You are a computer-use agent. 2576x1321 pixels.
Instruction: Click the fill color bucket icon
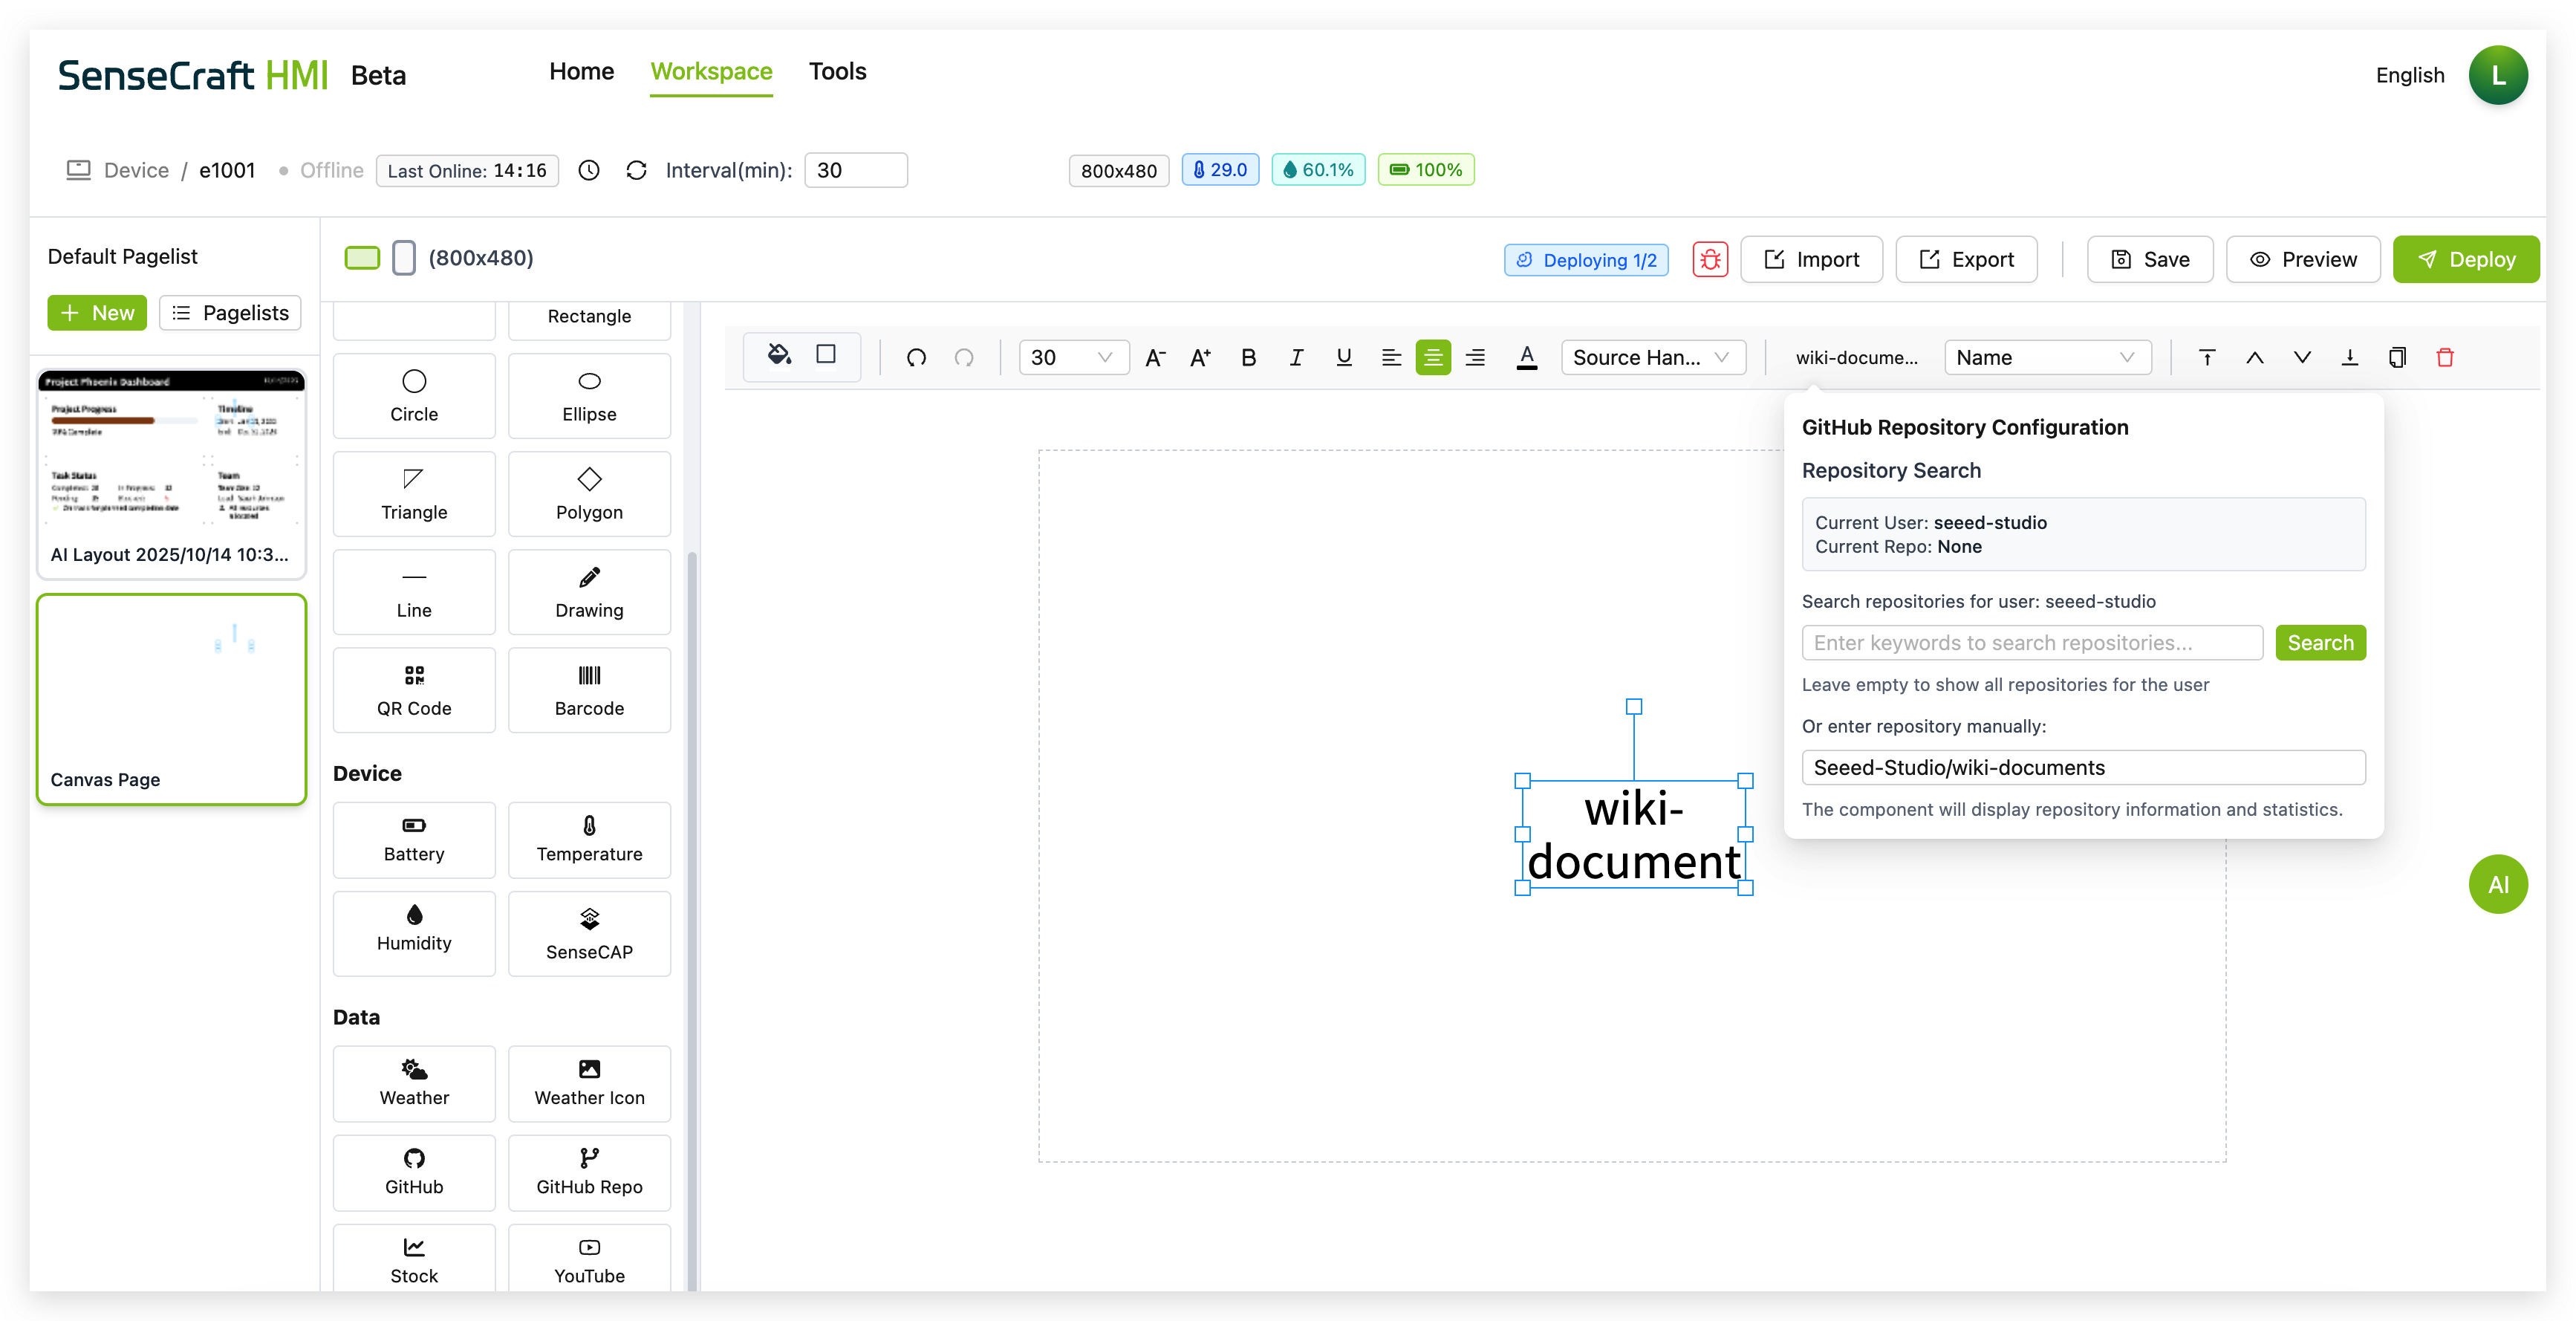point(778,355)
